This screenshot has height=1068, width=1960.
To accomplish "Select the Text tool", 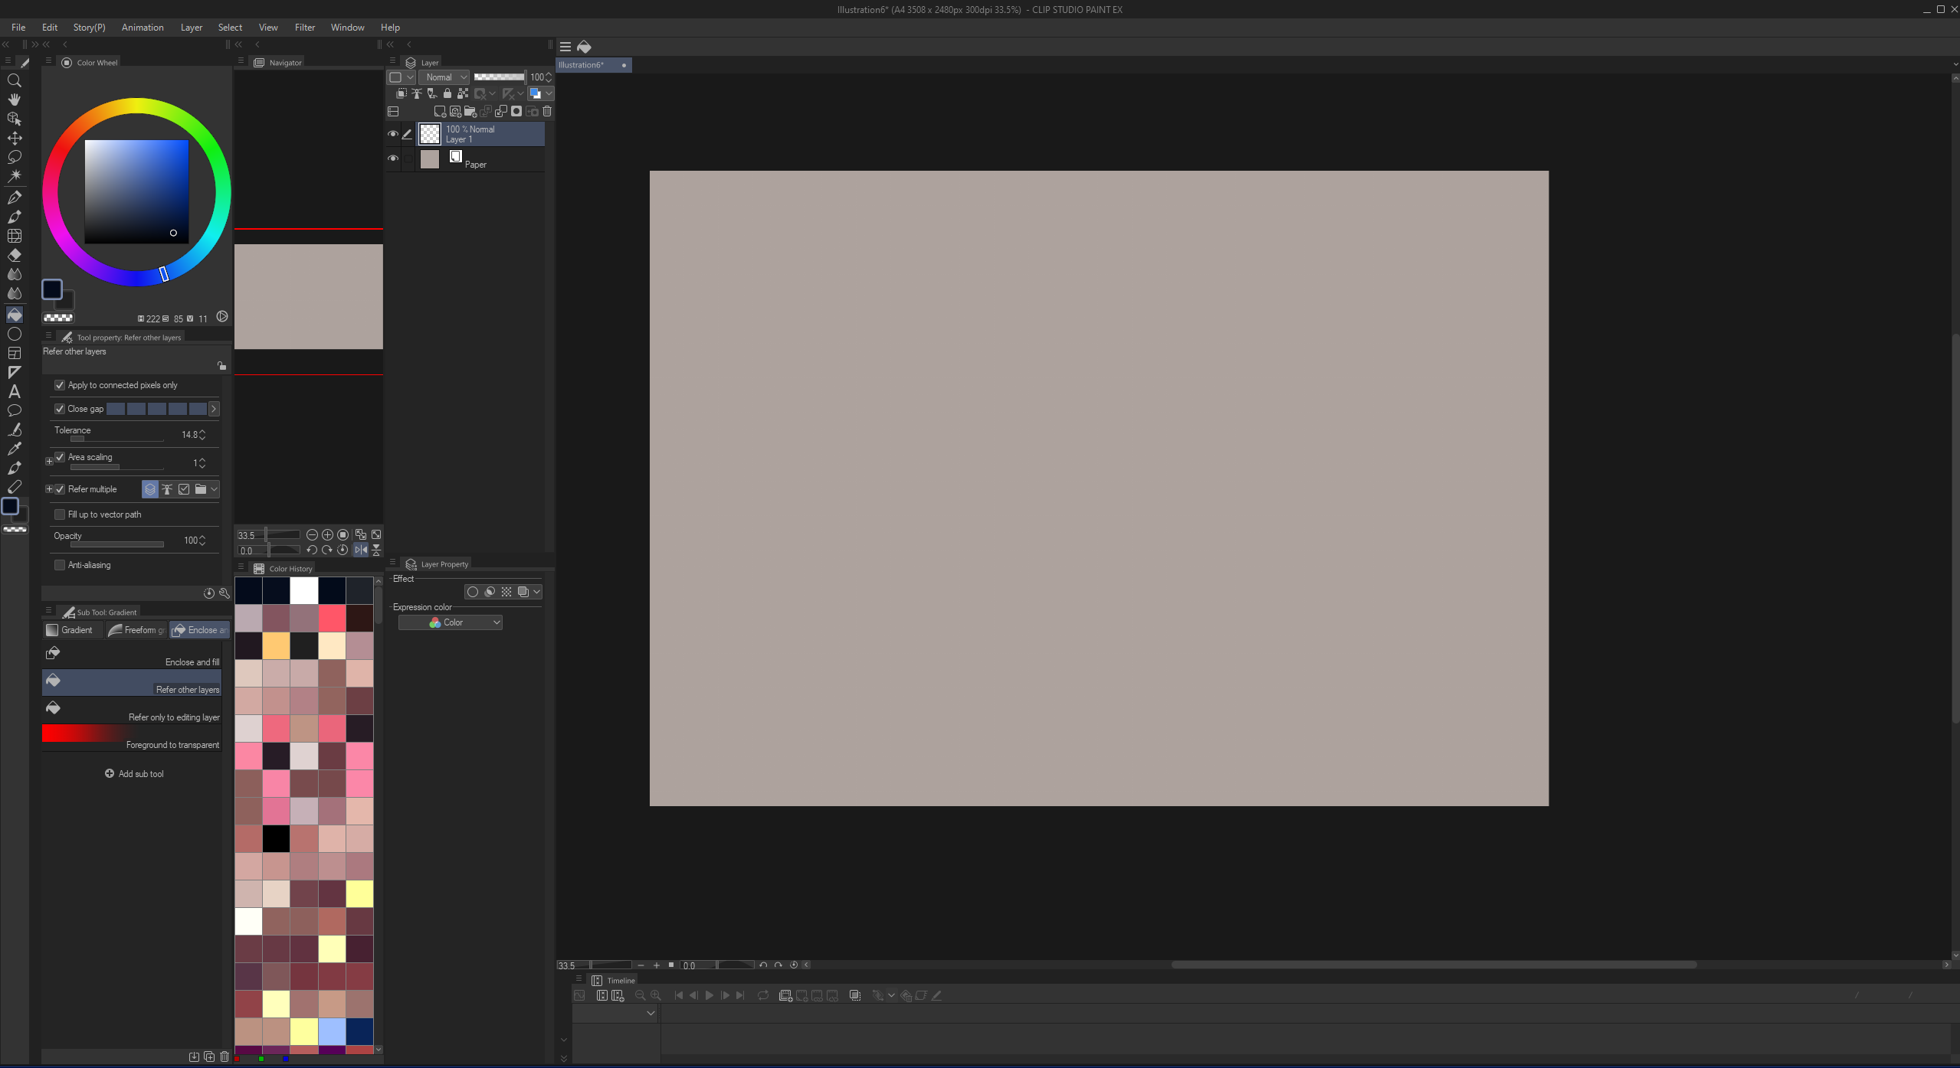I will point(14,391).
